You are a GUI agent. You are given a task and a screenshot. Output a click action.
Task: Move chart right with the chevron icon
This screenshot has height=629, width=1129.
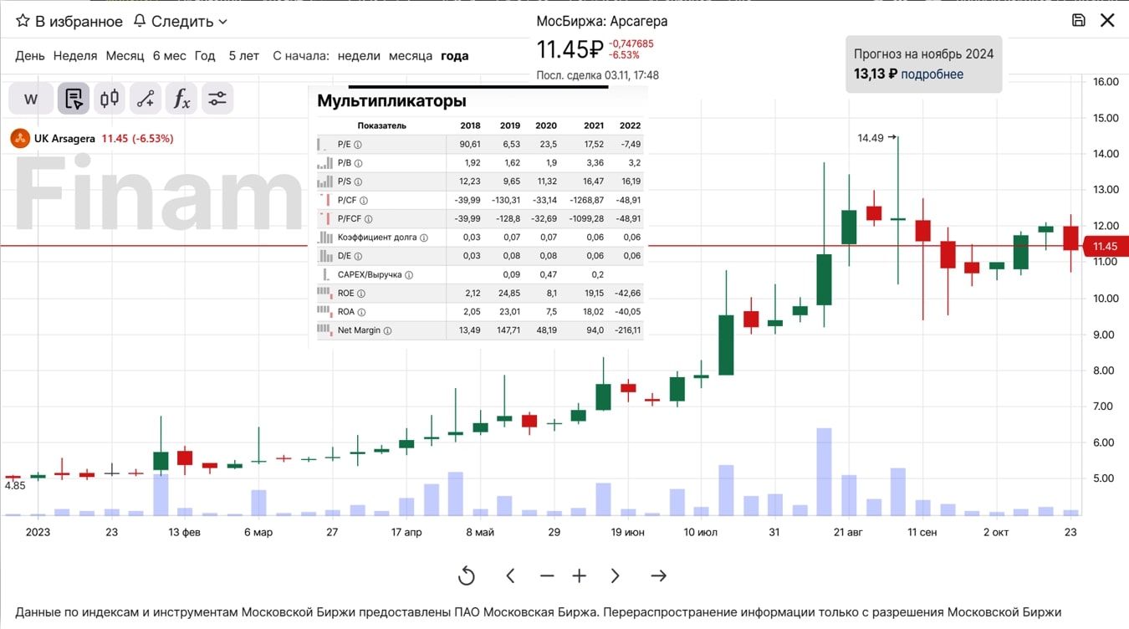coord(616,575)
